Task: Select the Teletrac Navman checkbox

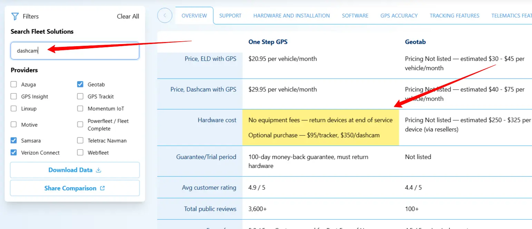Action: (x=80, y=140)
